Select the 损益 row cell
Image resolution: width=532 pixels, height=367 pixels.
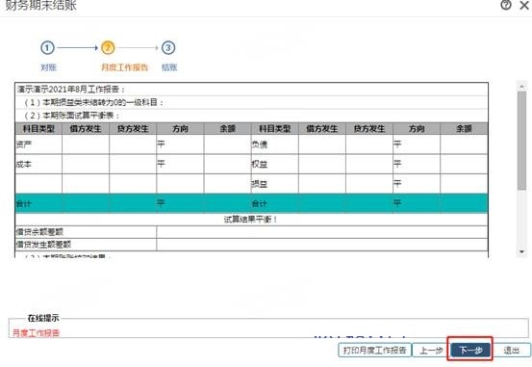click(x=275, y=184)
